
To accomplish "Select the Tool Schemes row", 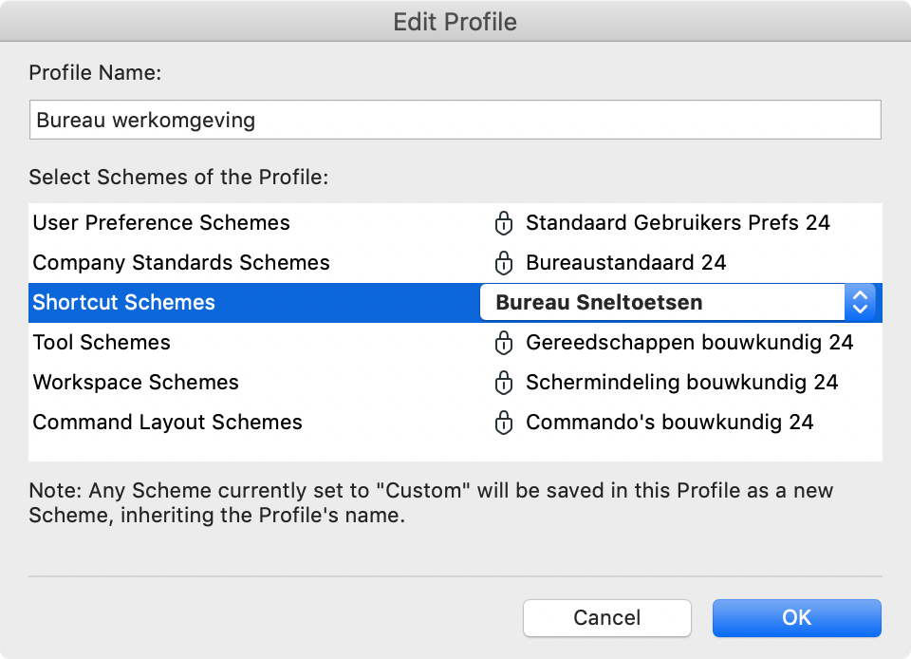I will pyautogui.click(x=455, y=343).
